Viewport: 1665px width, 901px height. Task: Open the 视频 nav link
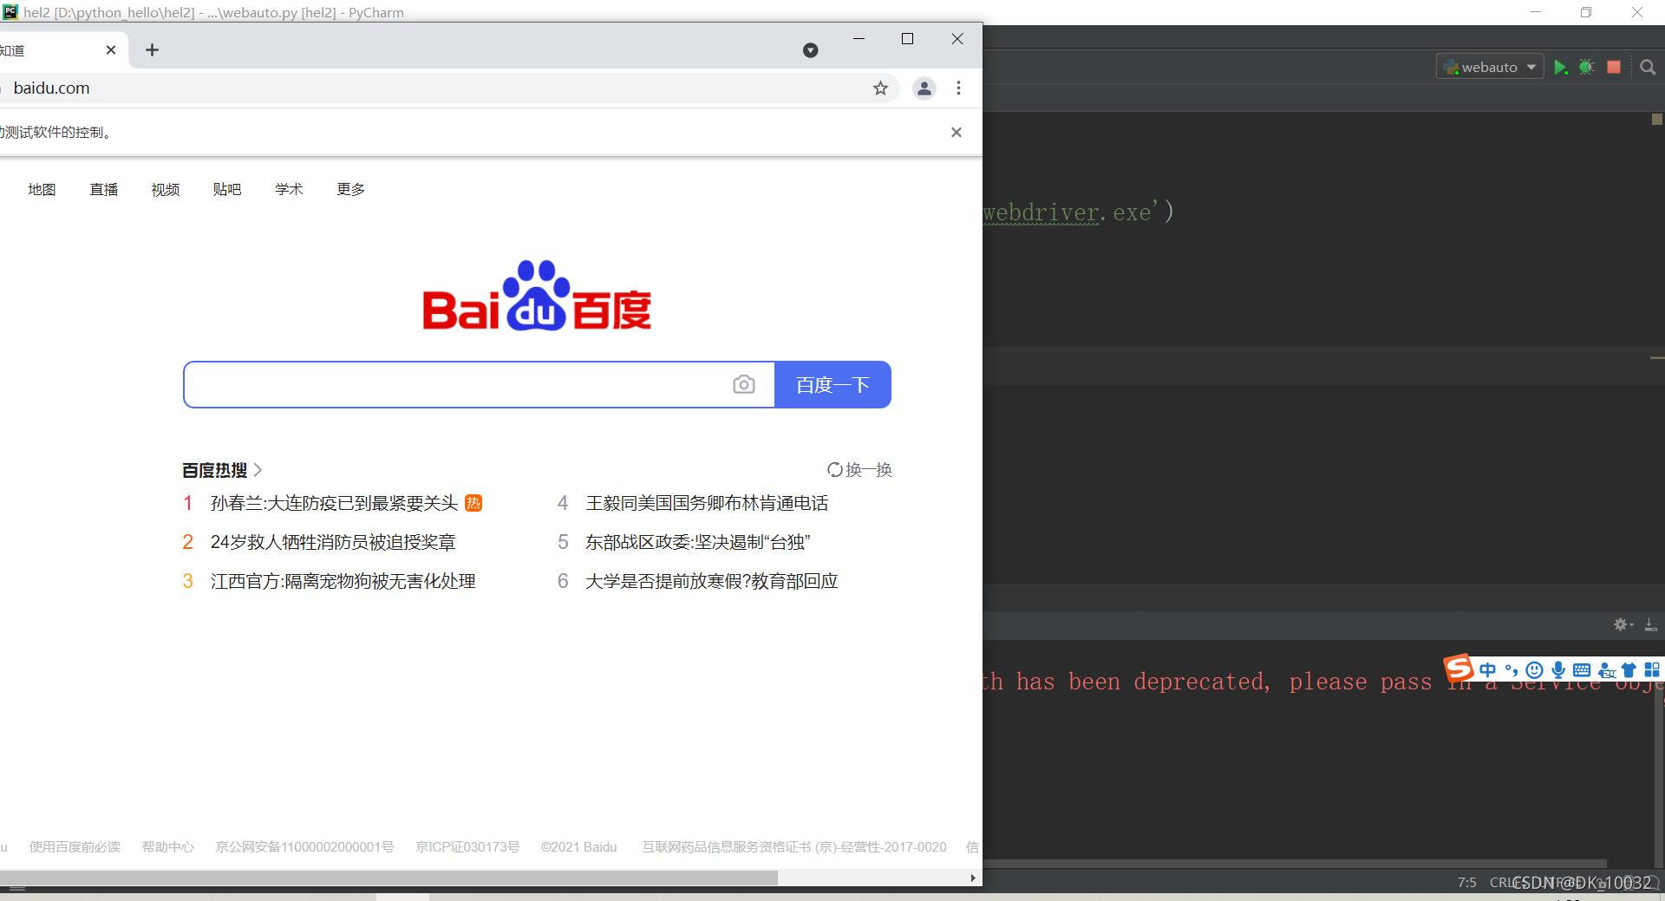[165, 189]
